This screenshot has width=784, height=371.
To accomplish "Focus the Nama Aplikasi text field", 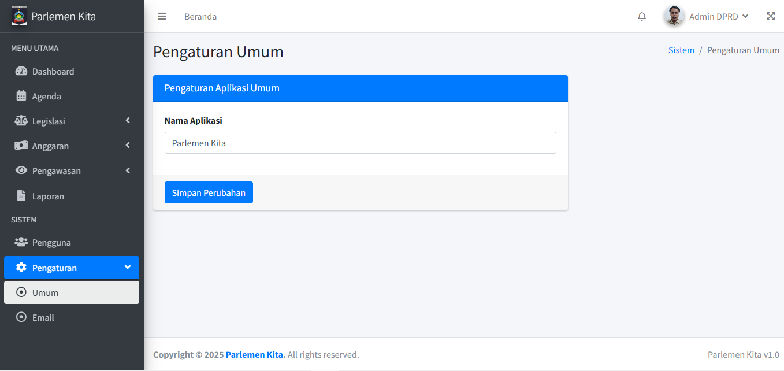I will (360, 143).
